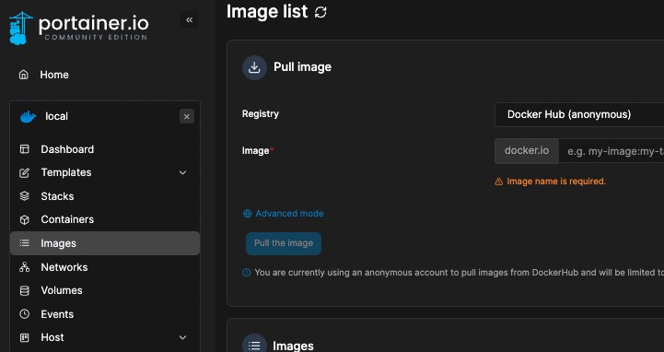Click the Image list page title
664x352 pixels.
pyautogui.click(x=267, y=11)
